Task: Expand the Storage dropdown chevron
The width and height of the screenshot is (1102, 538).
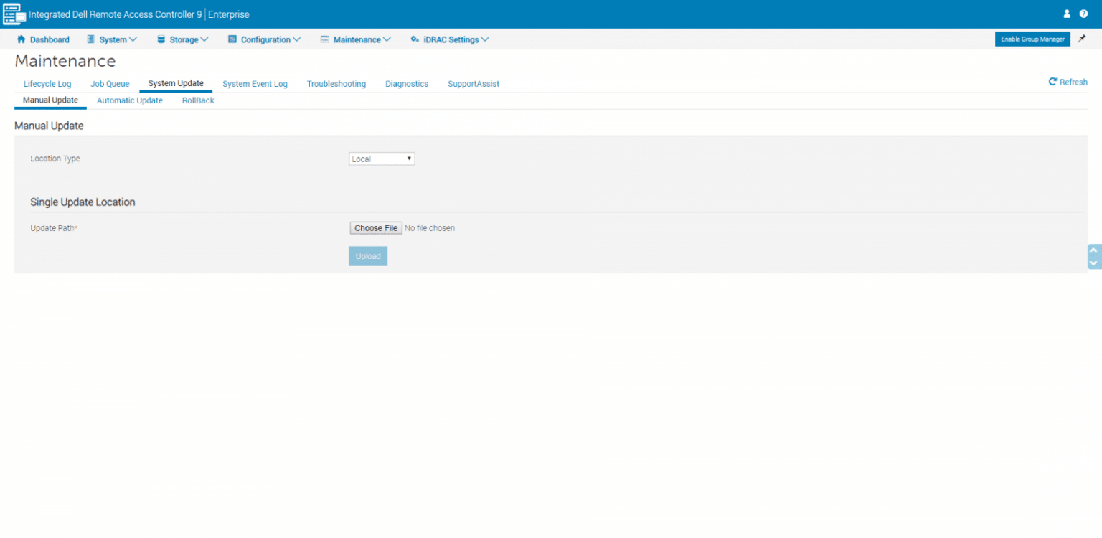Action: pos(204,40)
